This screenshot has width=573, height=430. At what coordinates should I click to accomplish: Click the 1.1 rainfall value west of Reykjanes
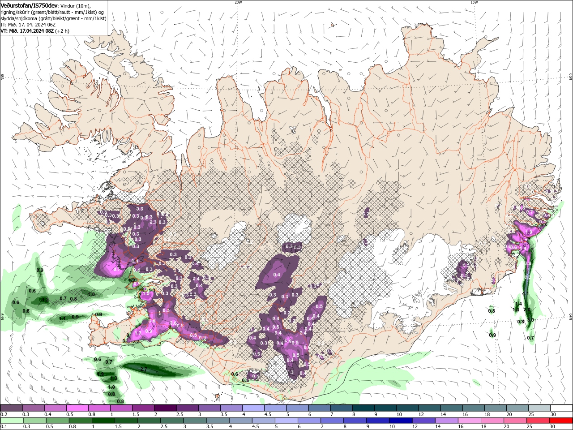click(x=62, y=318)
